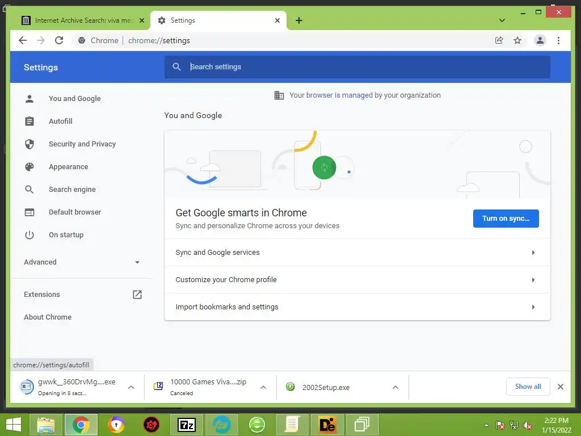Screen dimensions: 581x436
Task: Click the palette icon beside Appearance
Action: 30,167
